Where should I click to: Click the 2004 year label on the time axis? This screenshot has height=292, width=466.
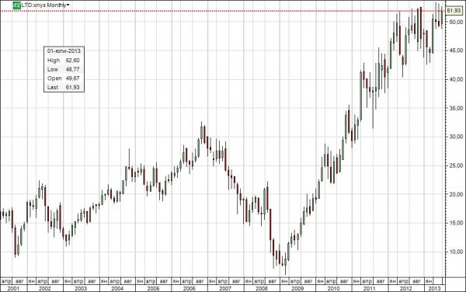pyautogui.click(x=117, y=288)
